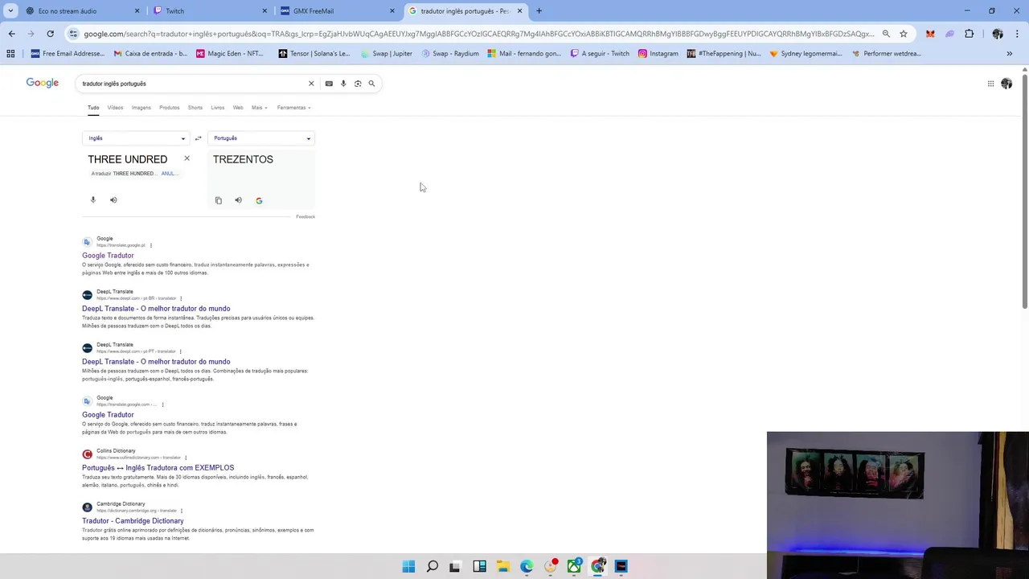1029x579 pixels.
Task: Click the address bar URL
Action: click(478, 34)
